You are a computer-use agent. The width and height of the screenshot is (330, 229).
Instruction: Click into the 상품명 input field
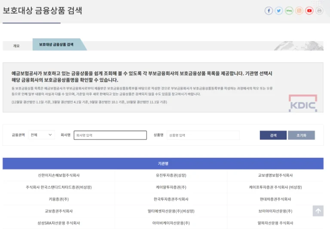pyautogui.click(x=203, y=135)
